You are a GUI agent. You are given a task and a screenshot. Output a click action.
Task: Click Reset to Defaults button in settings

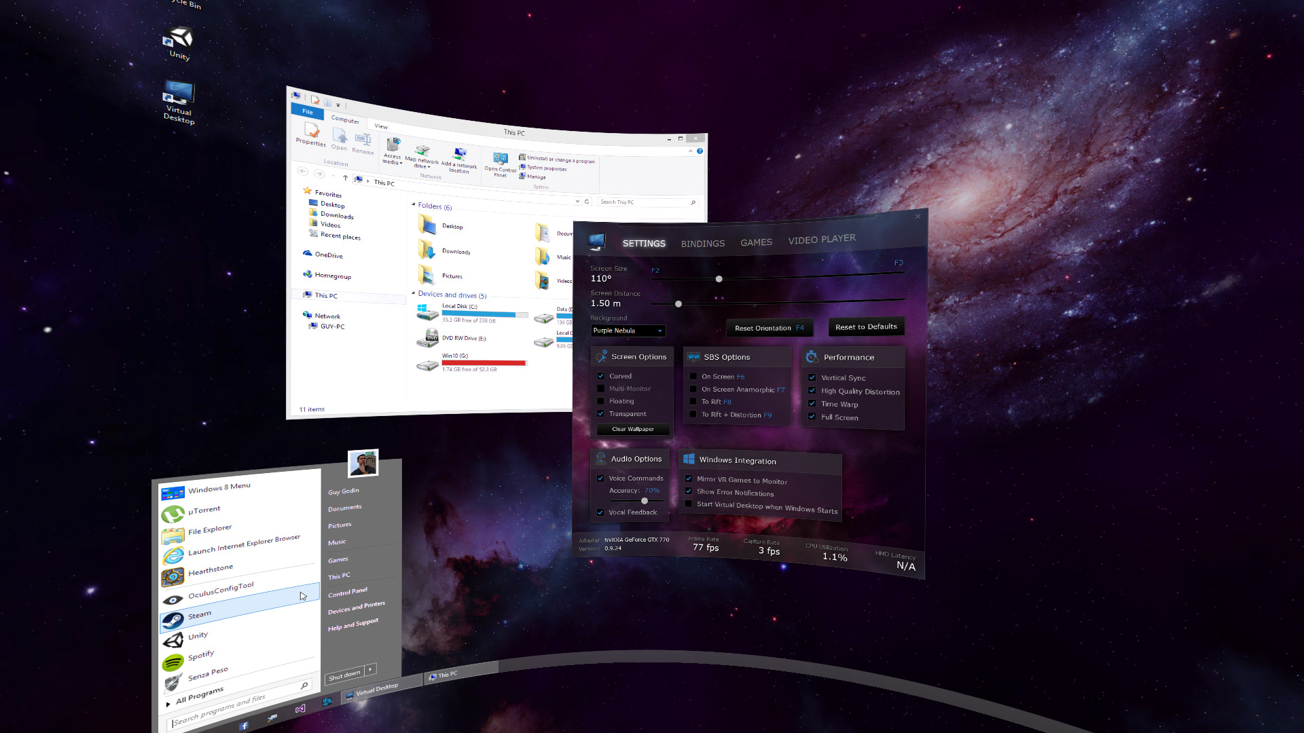point(865,326)
